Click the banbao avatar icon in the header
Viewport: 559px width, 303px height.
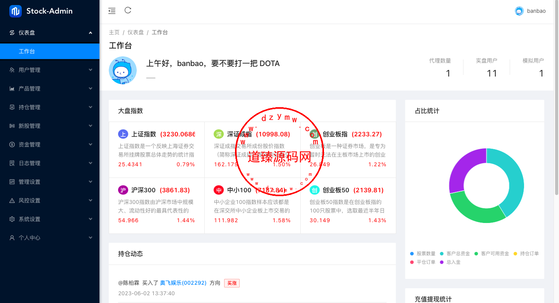(x=519, y=11)
